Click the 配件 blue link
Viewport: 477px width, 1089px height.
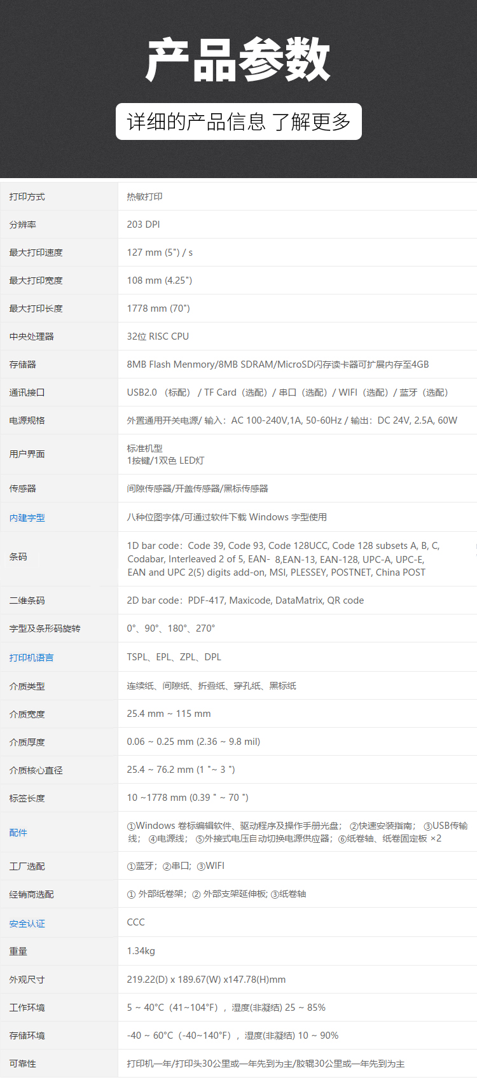[18, 833]
